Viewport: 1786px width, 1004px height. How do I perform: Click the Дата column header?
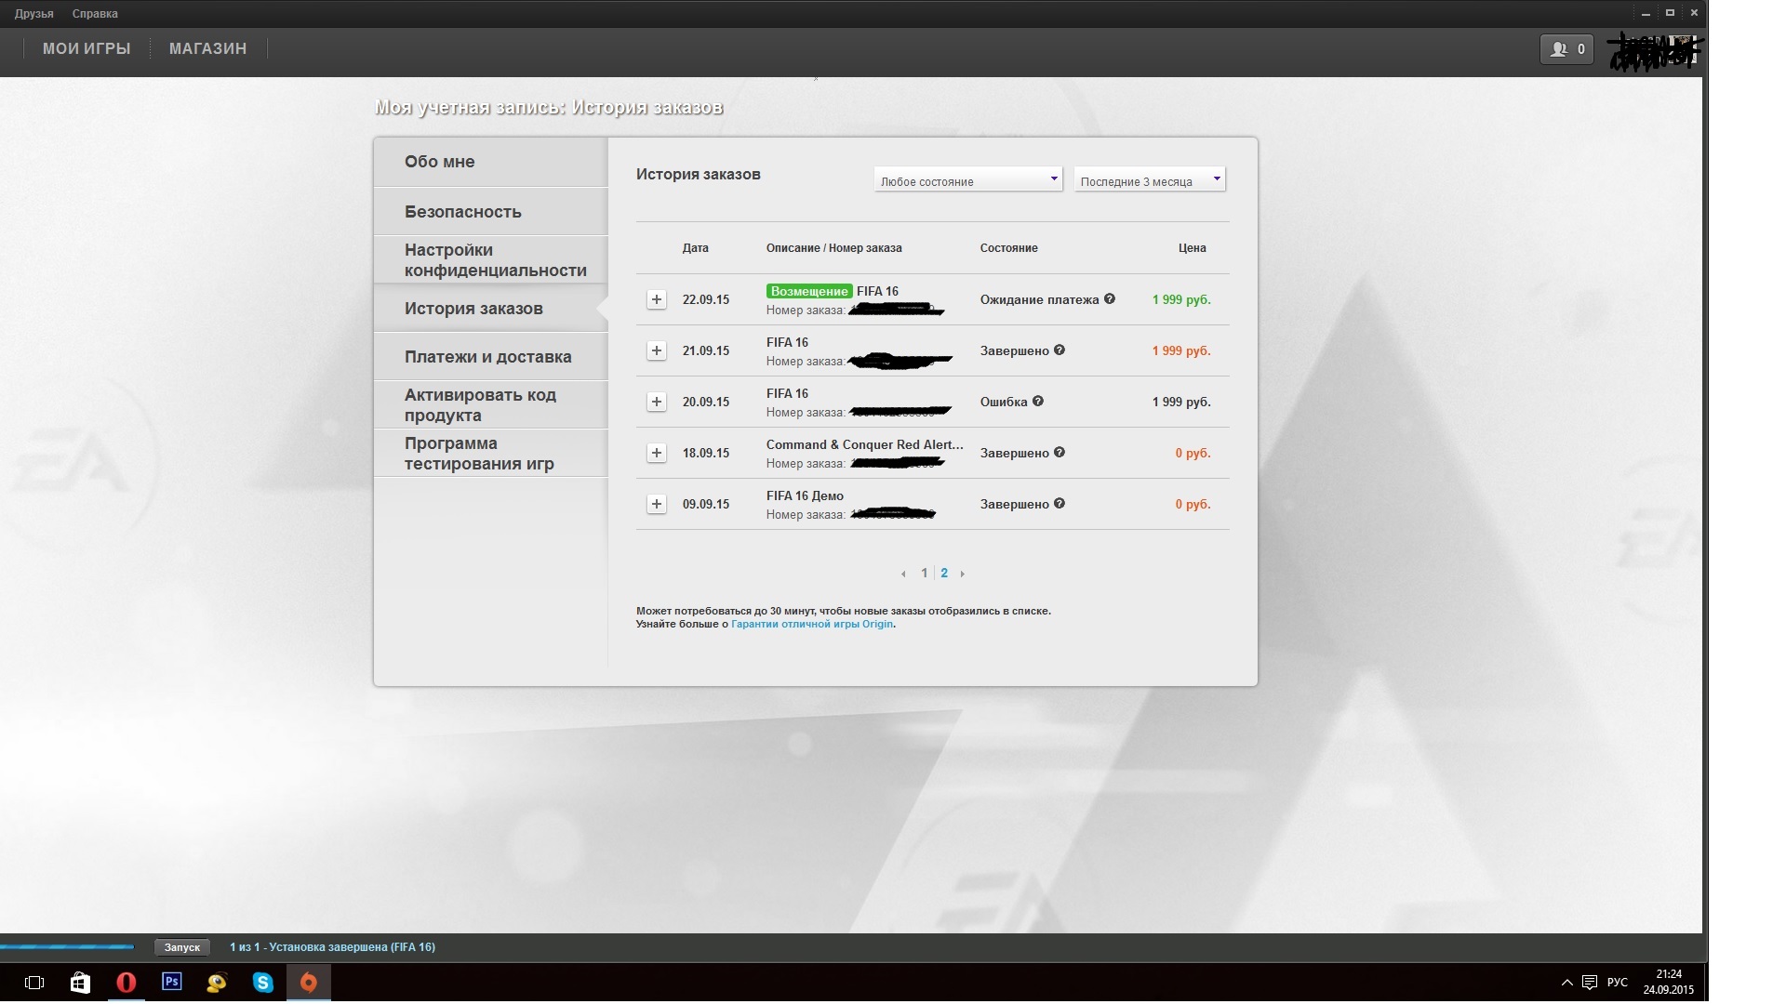(695, 248)
